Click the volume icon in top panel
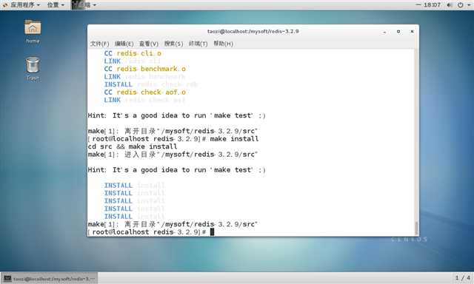 click(x=450, y=5)
